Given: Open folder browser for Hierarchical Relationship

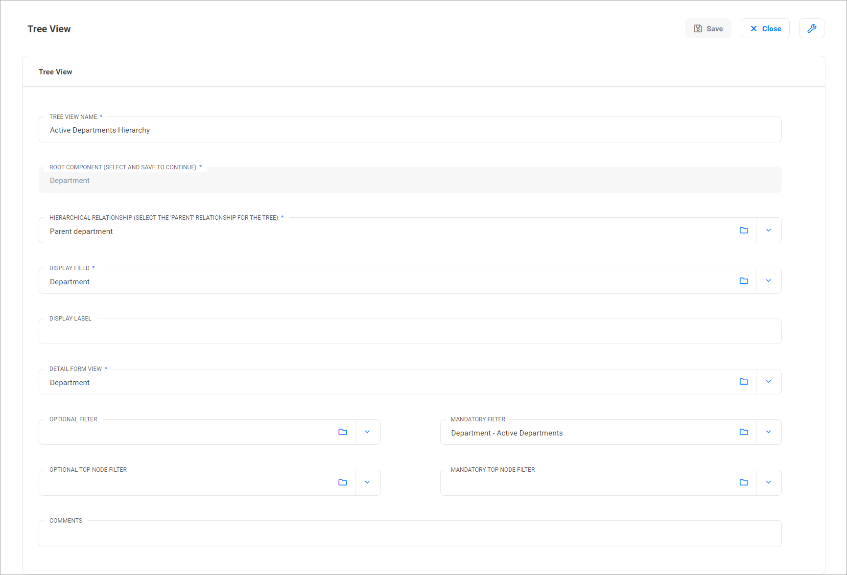Looking at the screenshot, I should [x=744, y=230].
